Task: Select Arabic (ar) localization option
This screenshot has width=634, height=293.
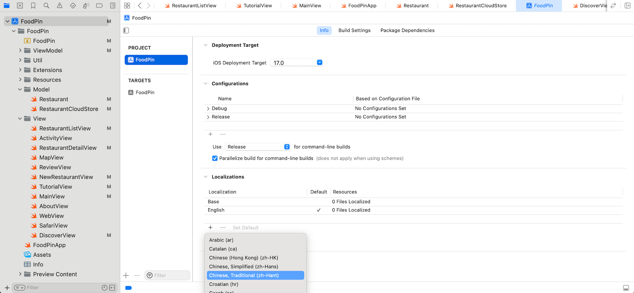Action: 221,240
